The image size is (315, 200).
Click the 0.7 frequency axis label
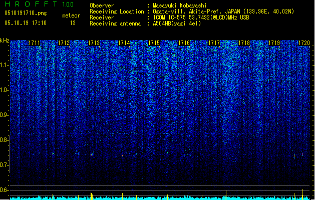click(4, 165)
